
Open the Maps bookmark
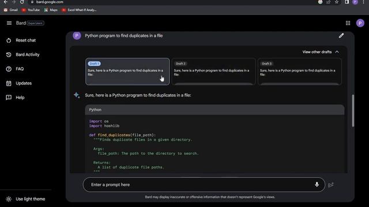[x=51, y=10]
